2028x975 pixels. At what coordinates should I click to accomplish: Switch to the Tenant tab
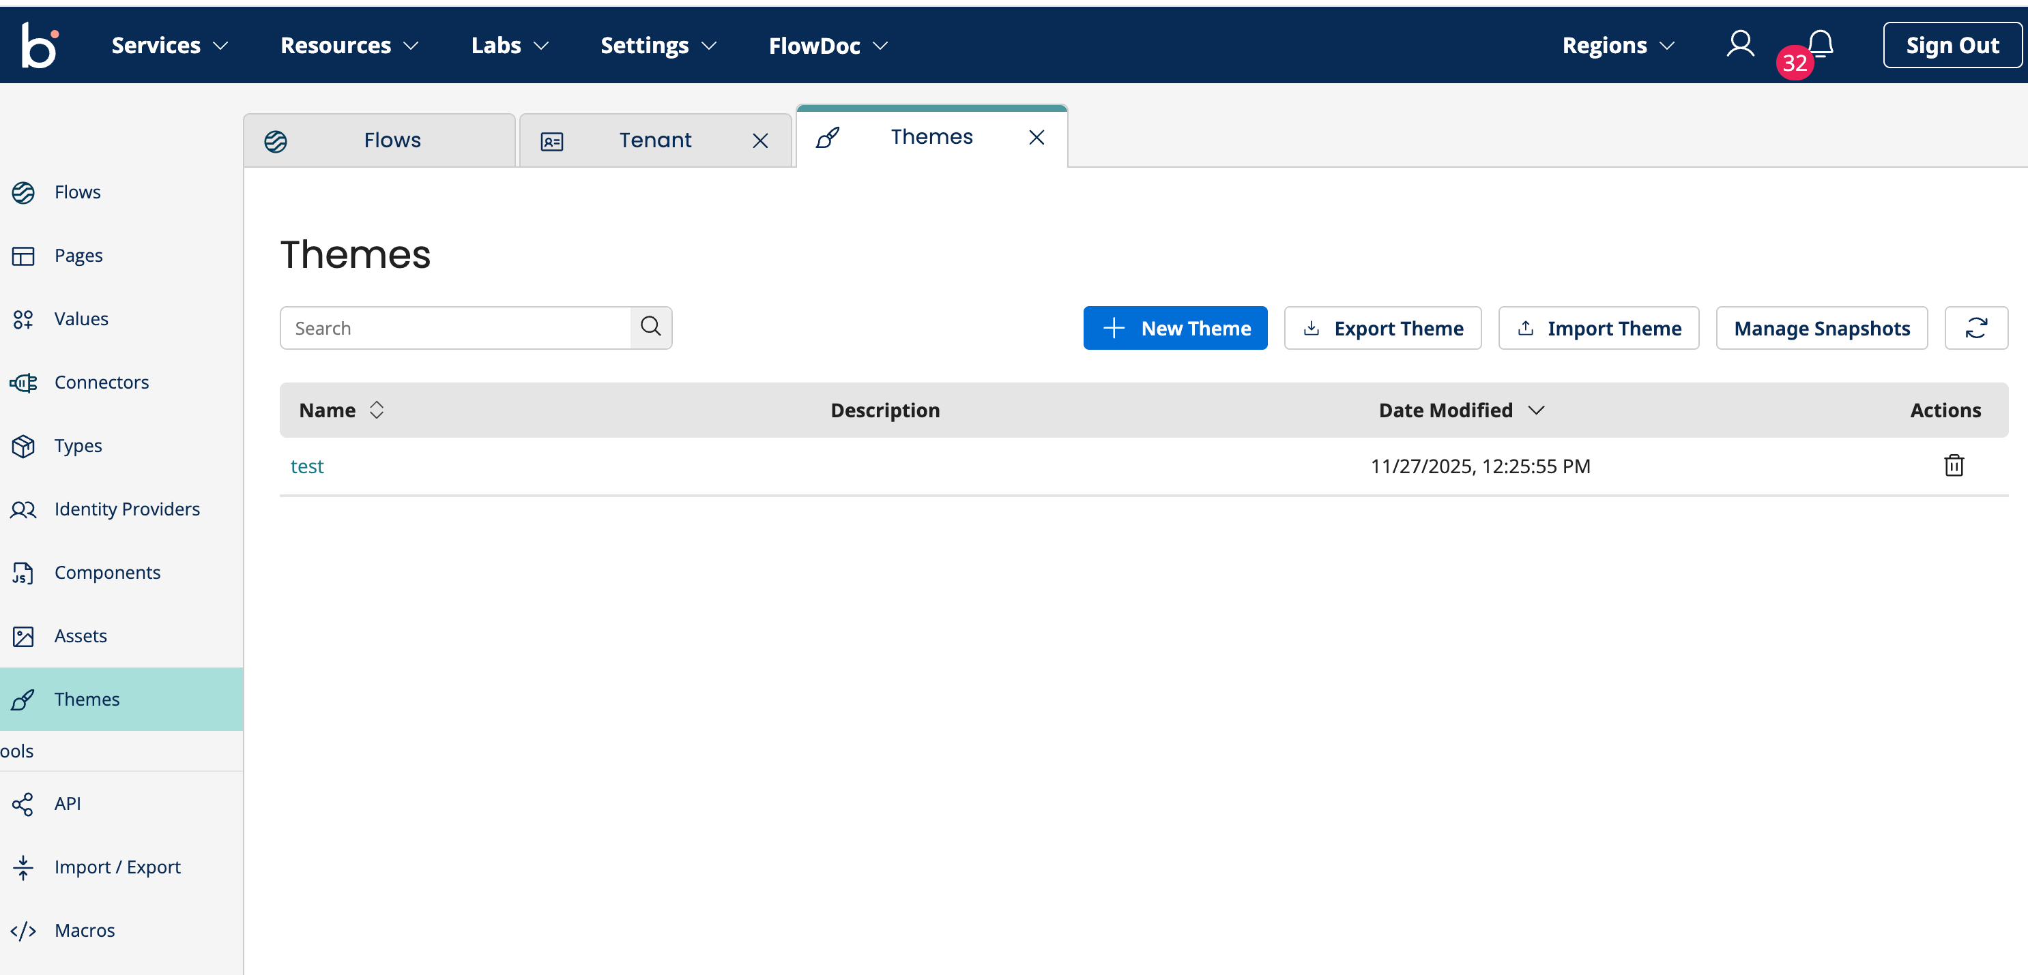[654, 140]
